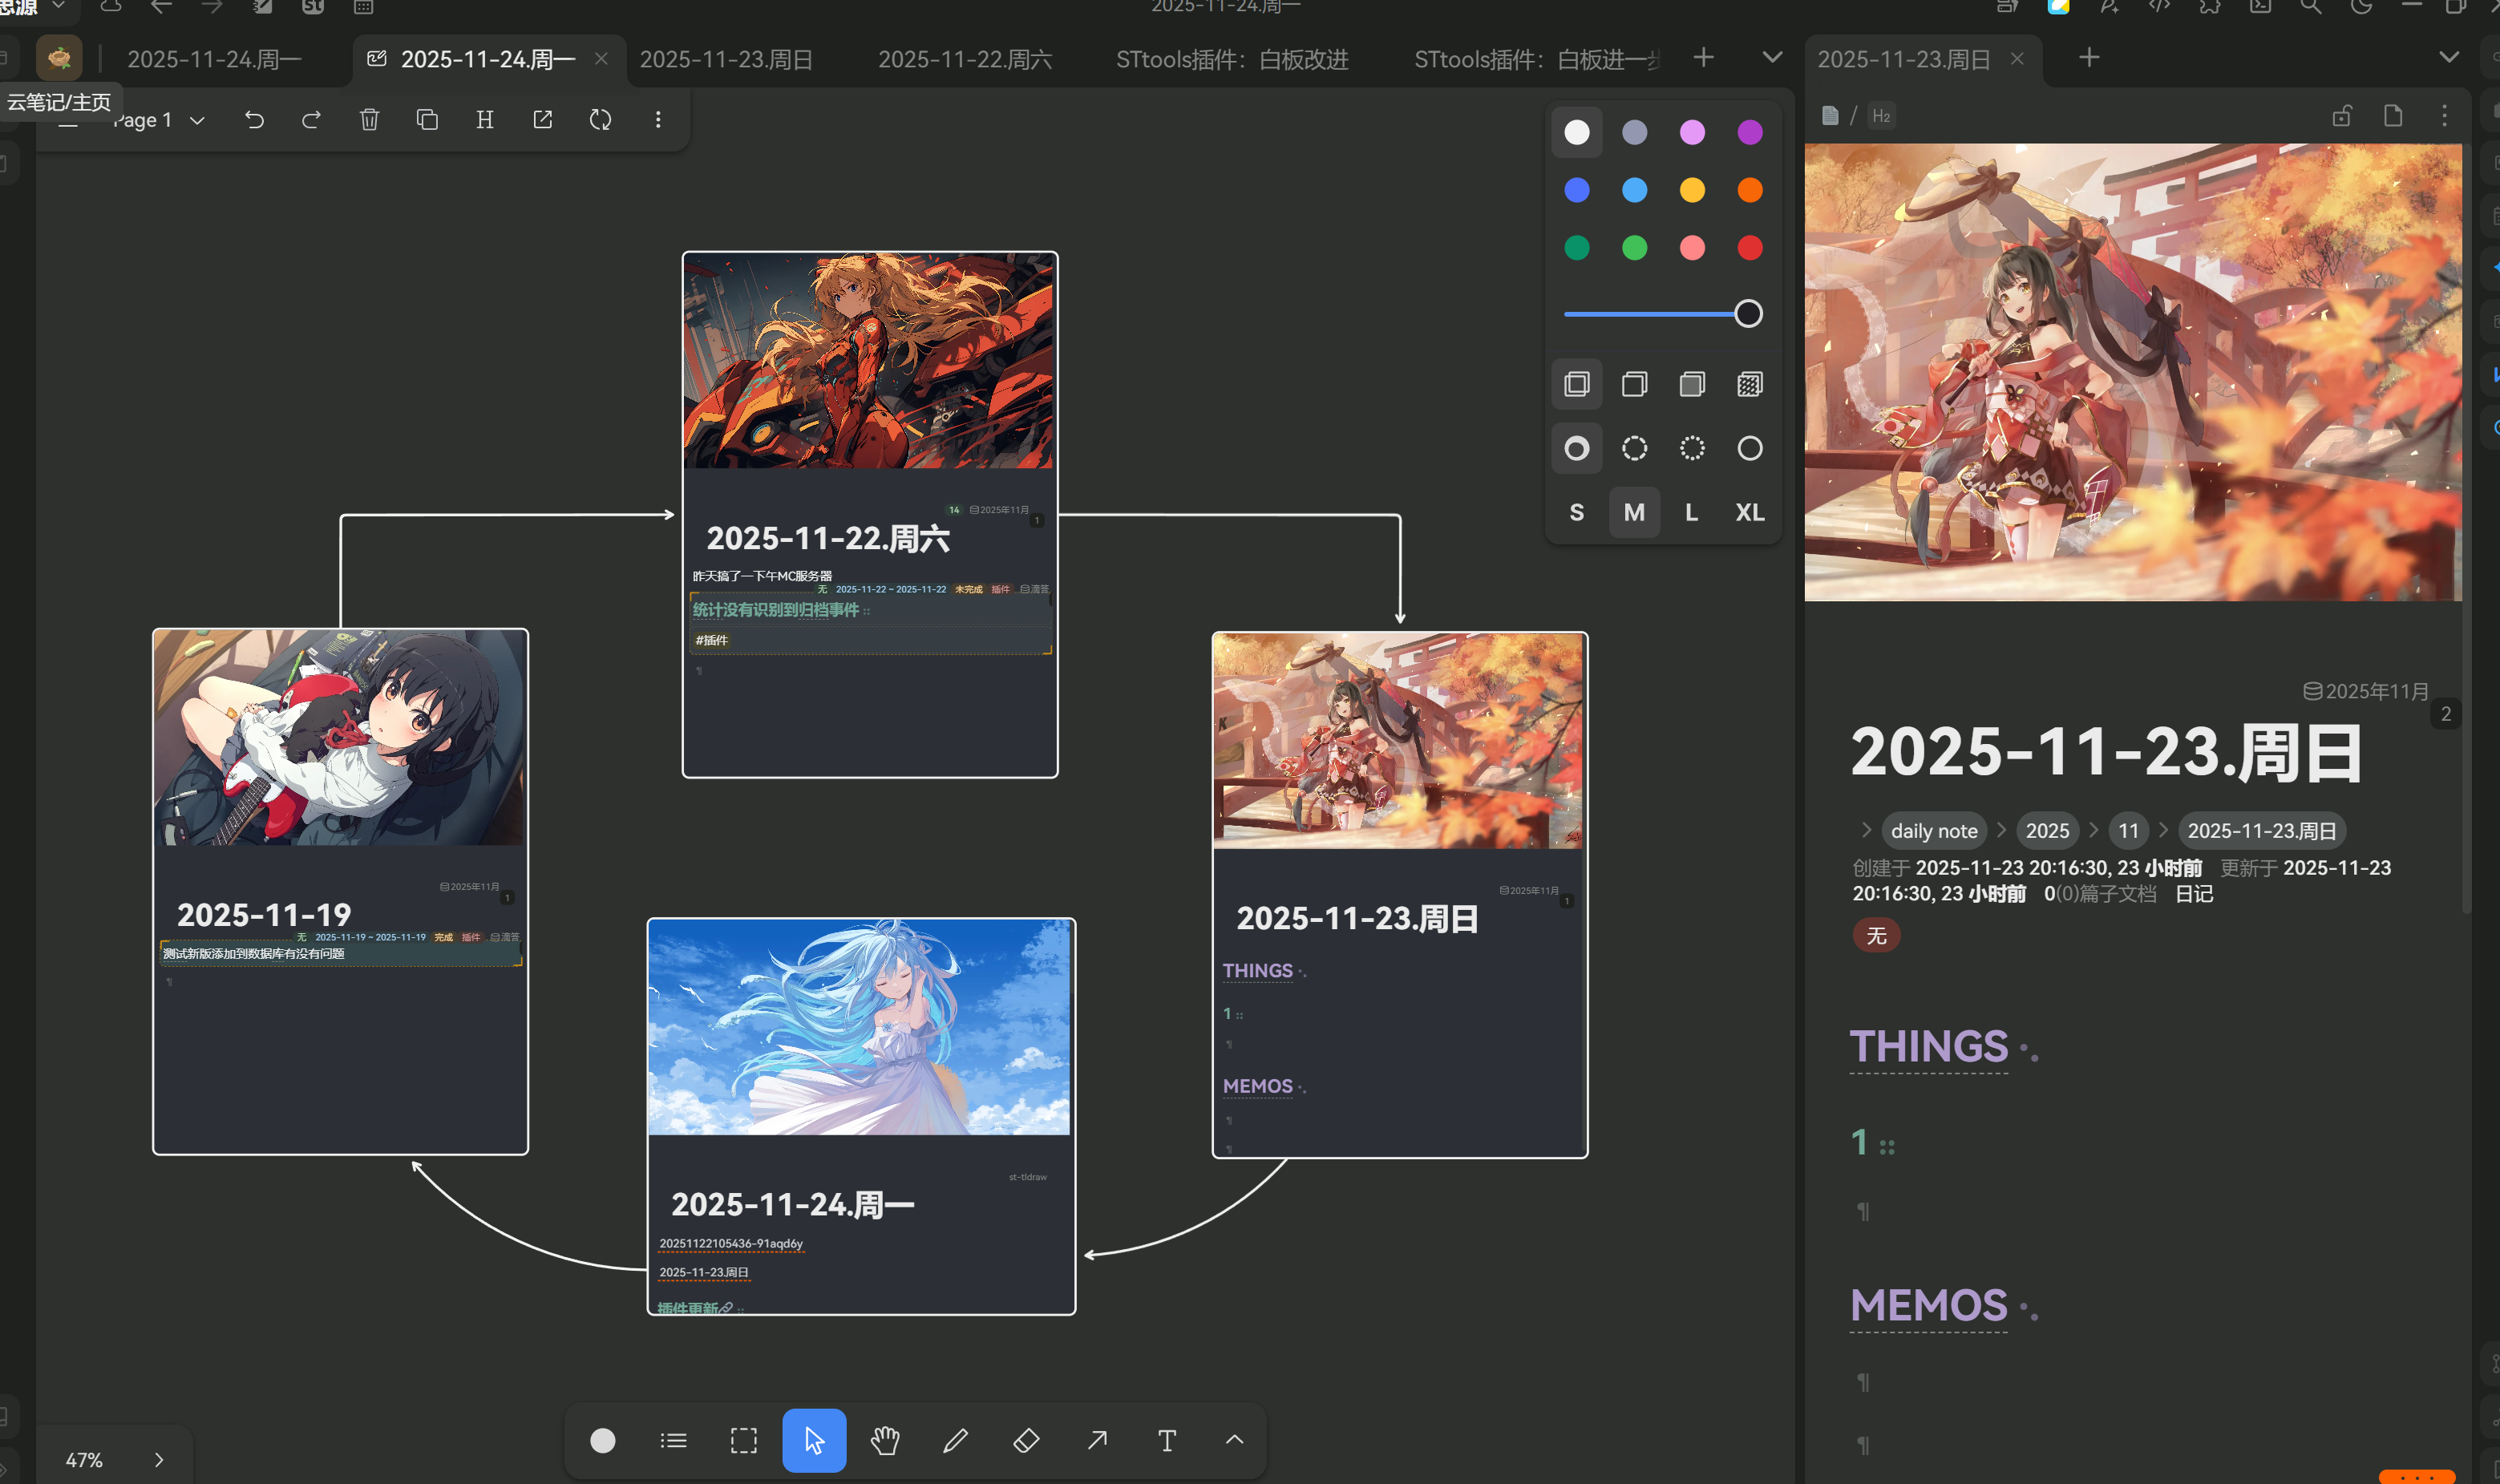The height and width of the screenshot is (1484, 2500).
Task: Select the text tool
Action: coord(1167,1440)
